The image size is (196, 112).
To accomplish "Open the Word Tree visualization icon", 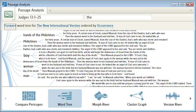I will pyautogui.click(x=65, y=96).
